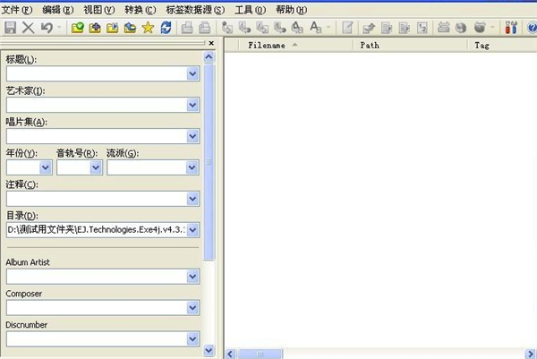
Task: Expand the 标题 (Title) dropdown
Action: (192, 73)
